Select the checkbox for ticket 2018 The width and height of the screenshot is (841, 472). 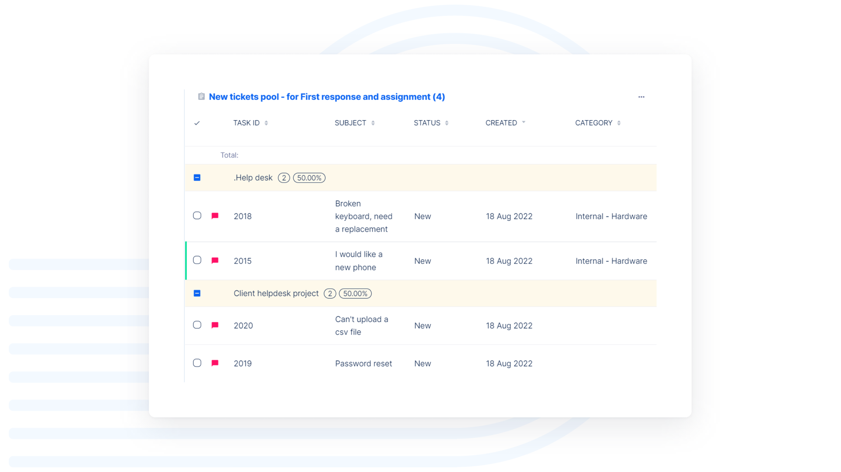pos(197,216)
